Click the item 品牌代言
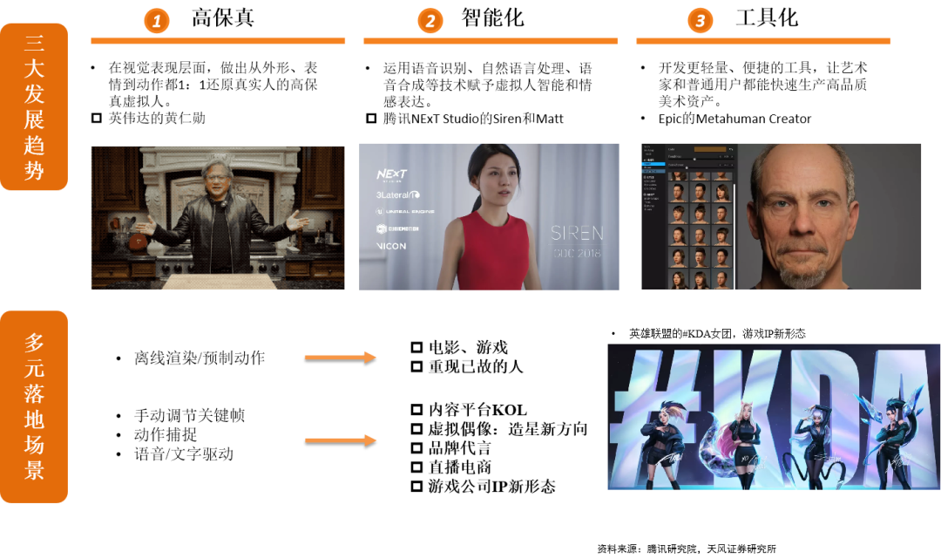This screenshot has height=559, width=941. 460,448
